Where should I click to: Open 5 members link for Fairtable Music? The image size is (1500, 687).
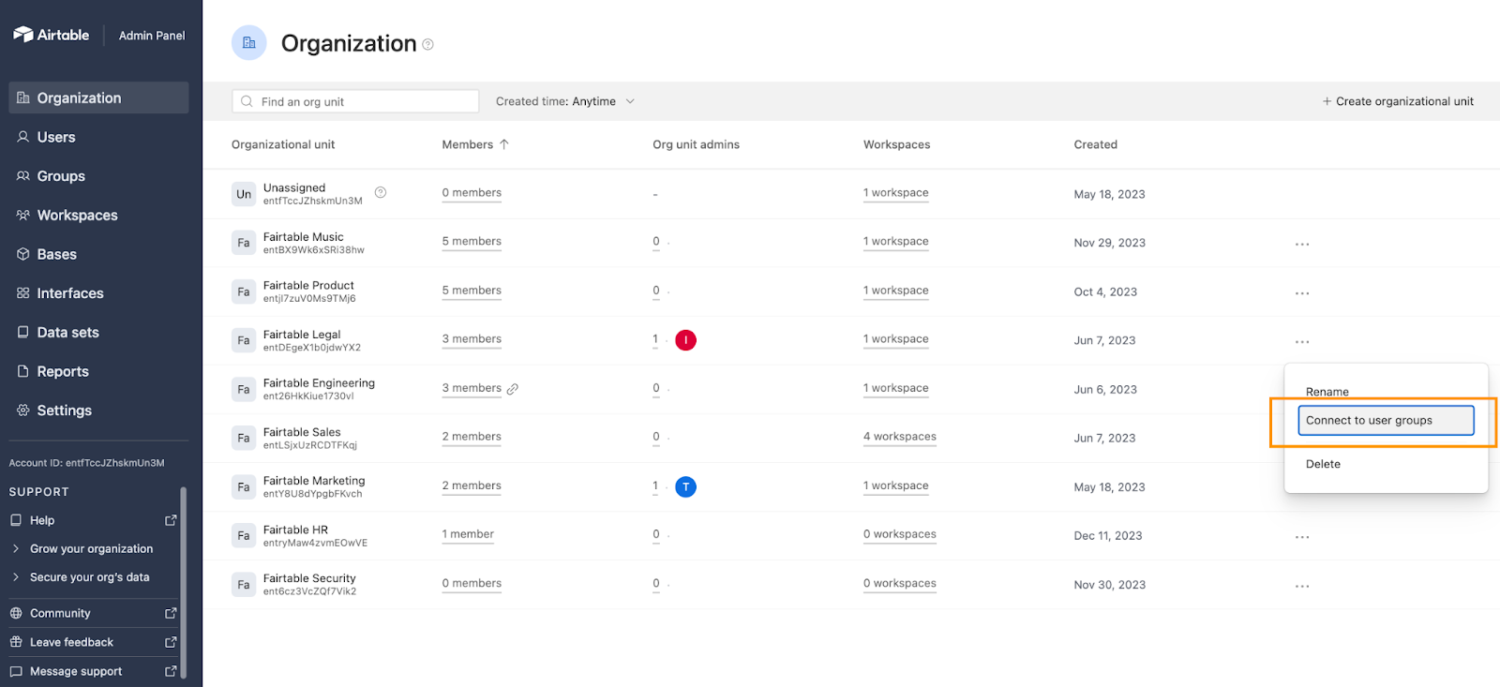(472, 242)
